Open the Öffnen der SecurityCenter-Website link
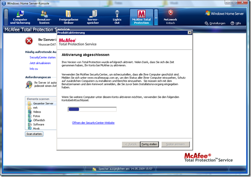This screenshot has width=251, height=177. pos(93,123)
